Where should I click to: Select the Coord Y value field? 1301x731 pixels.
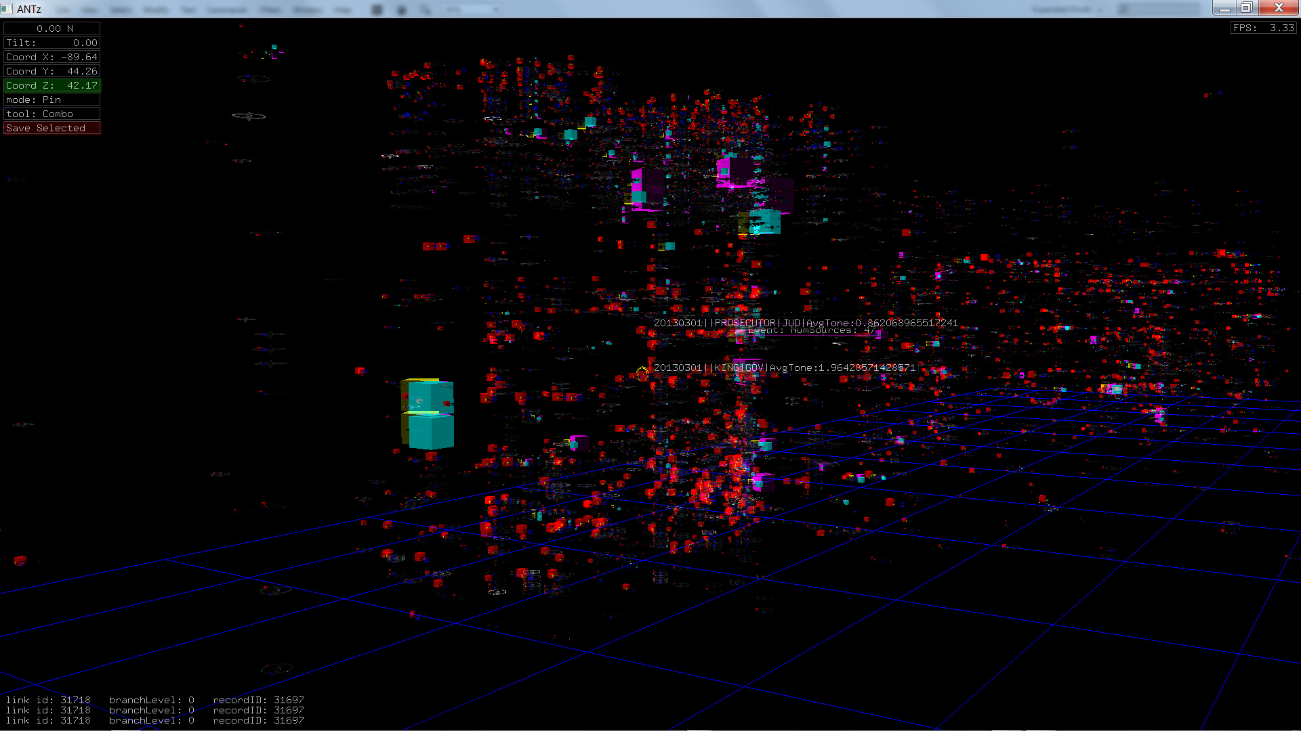51,71
